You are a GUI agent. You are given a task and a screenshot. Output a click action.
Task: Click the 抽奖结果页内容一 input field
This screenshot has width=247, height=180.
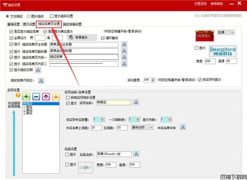click(x=84, y=57)
